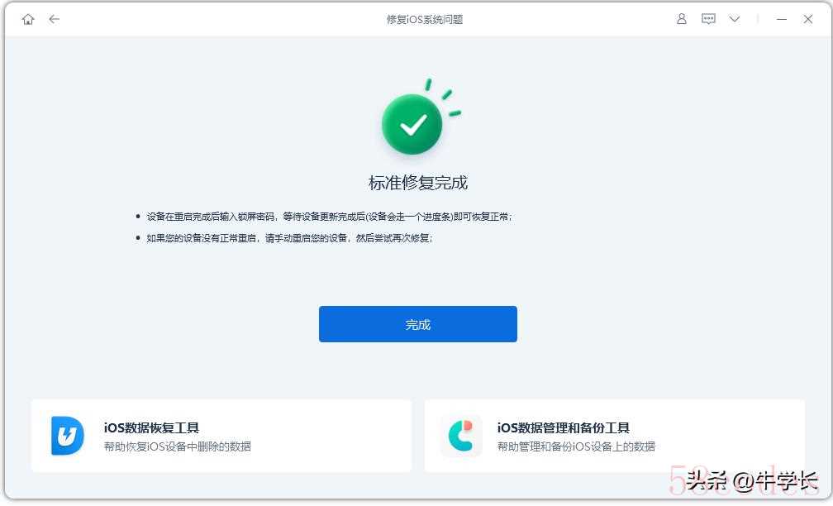Click the first tip about 锁屏密码
The height and width of the screenshot is (506, 833).
pos(330,217)
